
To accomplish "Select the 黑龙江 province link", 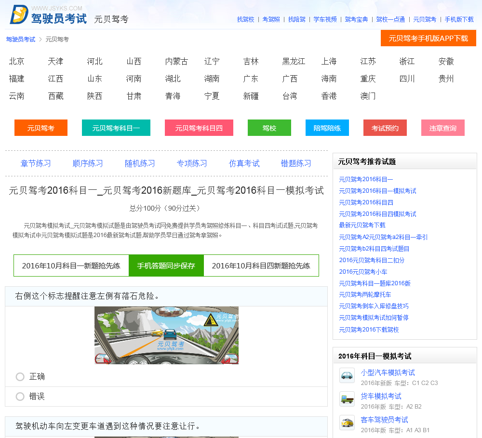I will click(x=294, y=61).
